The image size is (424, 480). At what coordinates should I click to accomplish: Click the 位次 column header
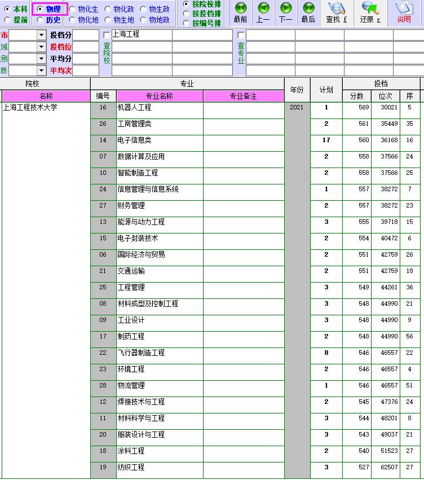click(x=386, y=96)
